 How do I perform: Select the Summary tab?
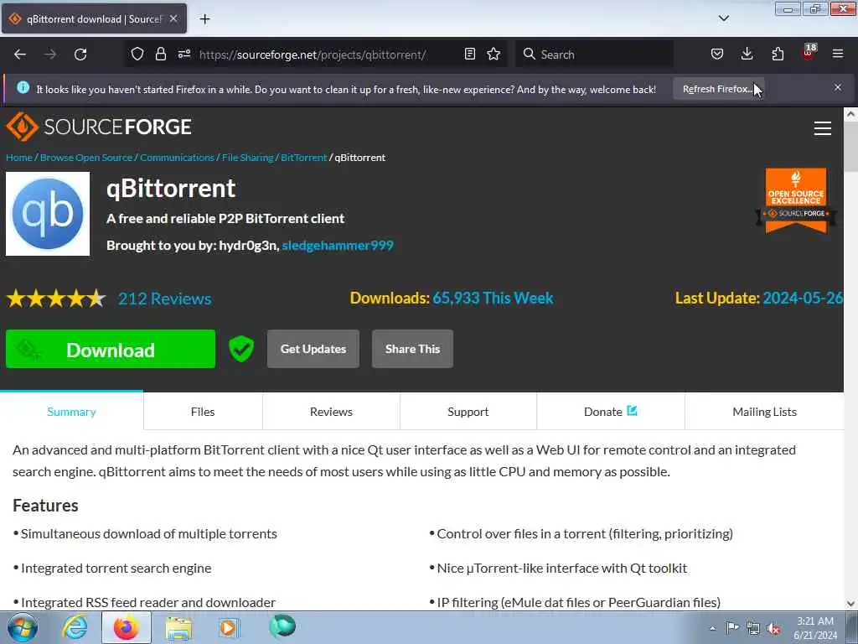[x=72, y=412]
